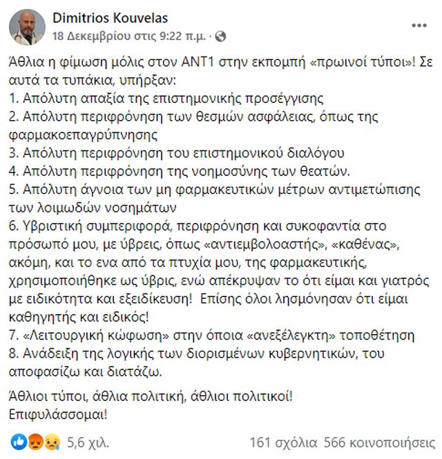
Task: Click the blue Like reaction icon
Action: 17,442
